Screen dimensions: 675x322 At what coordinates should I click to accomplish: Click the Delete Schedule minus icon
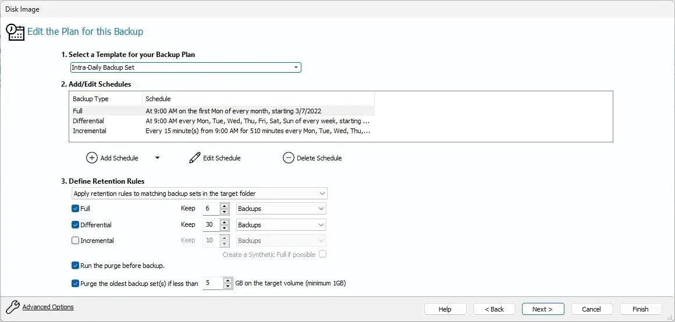point(288,158)
